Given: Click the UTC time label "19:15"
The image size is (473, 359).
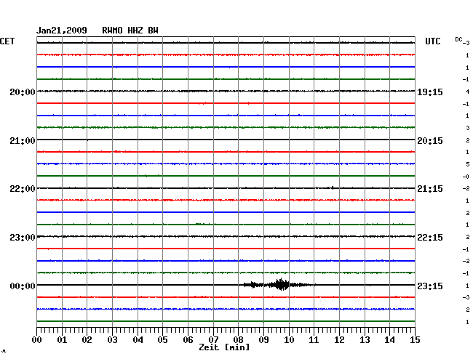Looking at the screenshot, I should [430, 92].
